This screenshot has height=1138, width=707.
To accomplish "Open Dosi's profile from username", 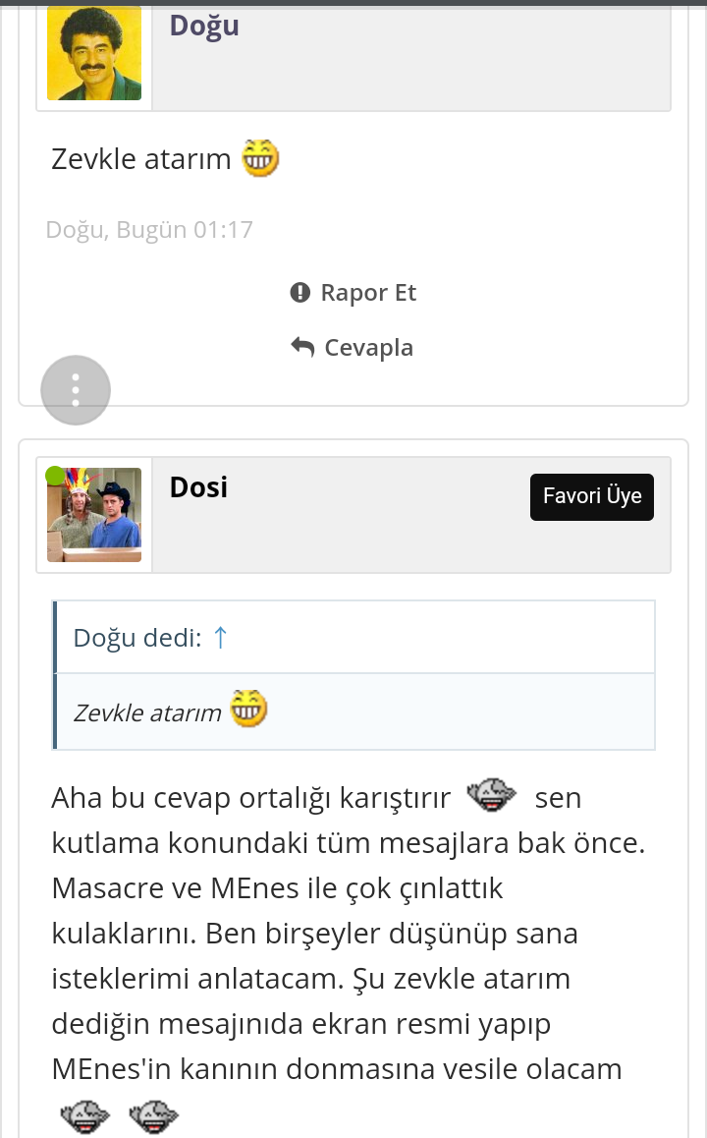I will tap(198, 486).
